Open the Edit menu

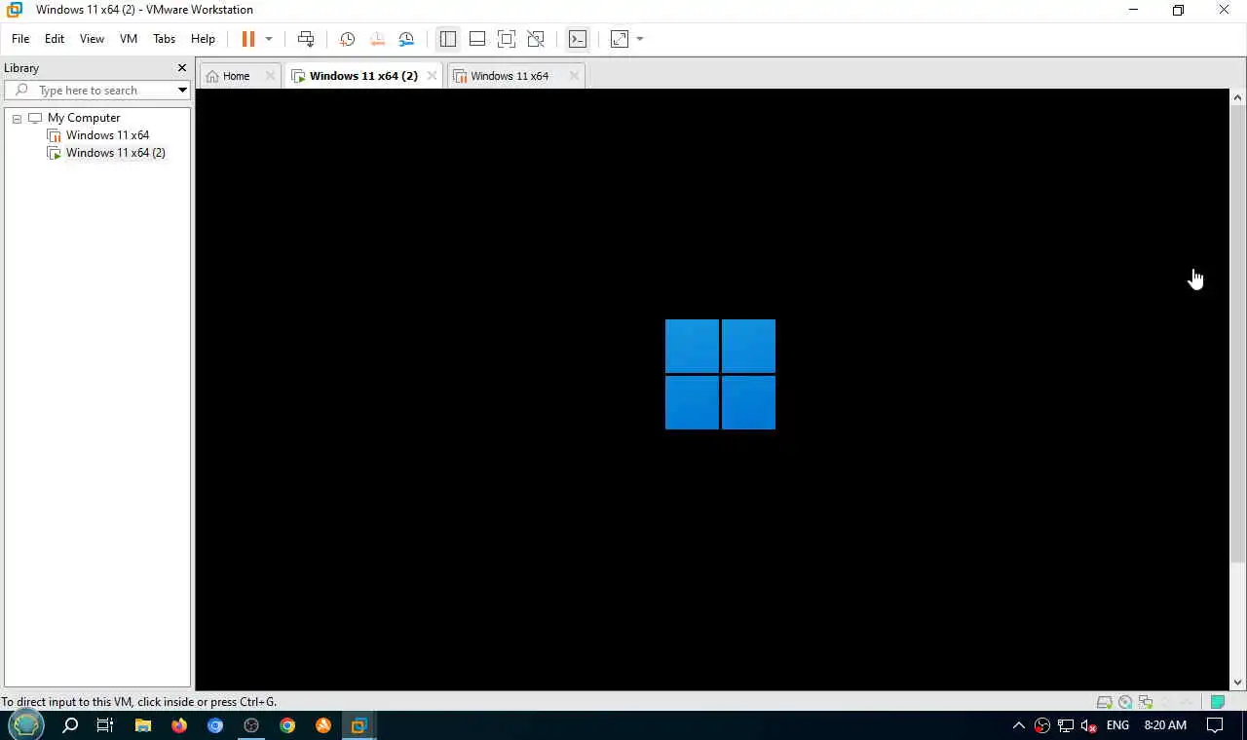click(x=55, y=39)
